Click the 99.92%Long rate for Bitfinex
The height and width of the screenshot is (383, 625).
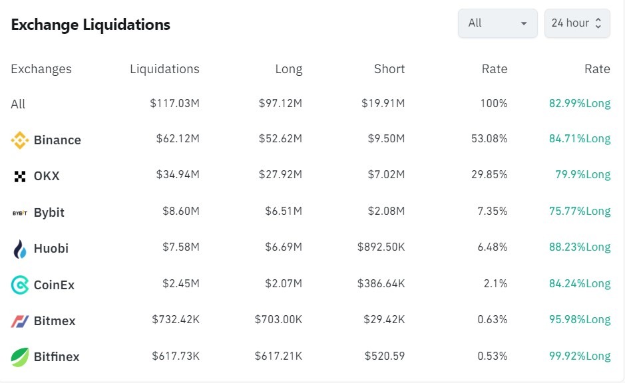[580, 356]
